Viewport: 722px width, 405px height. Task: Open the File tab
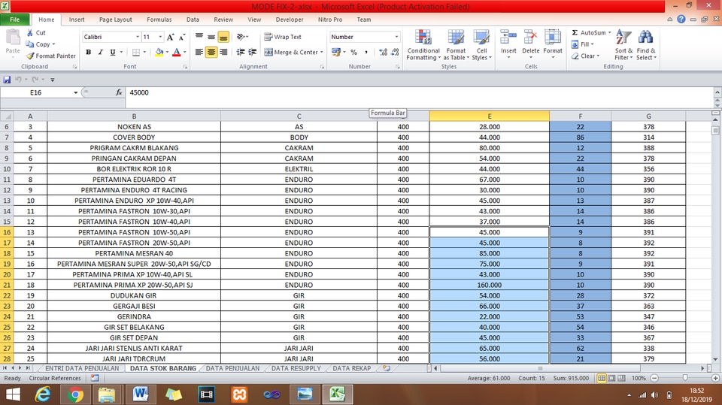(x=15, y=20)
